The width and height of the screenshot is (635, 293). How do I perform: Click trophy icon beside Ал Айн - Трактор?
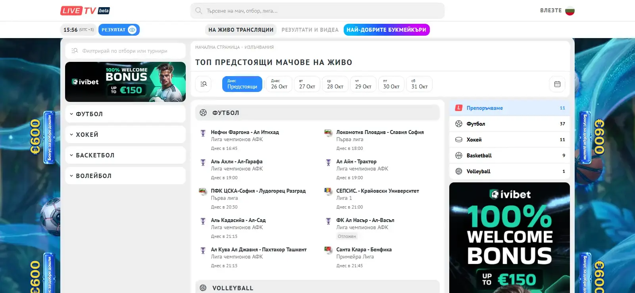(328, 163)
